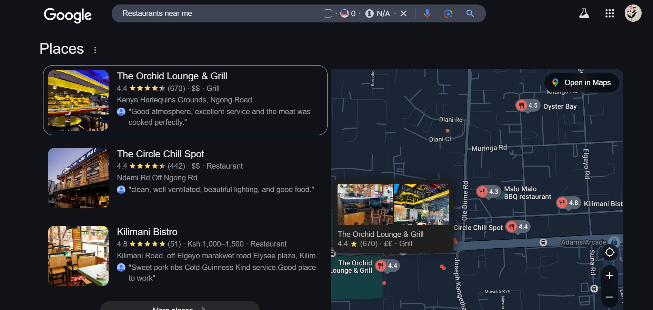Open Google Lens image search
This screenshot has height=310, width=653.
tap(448, 13)
